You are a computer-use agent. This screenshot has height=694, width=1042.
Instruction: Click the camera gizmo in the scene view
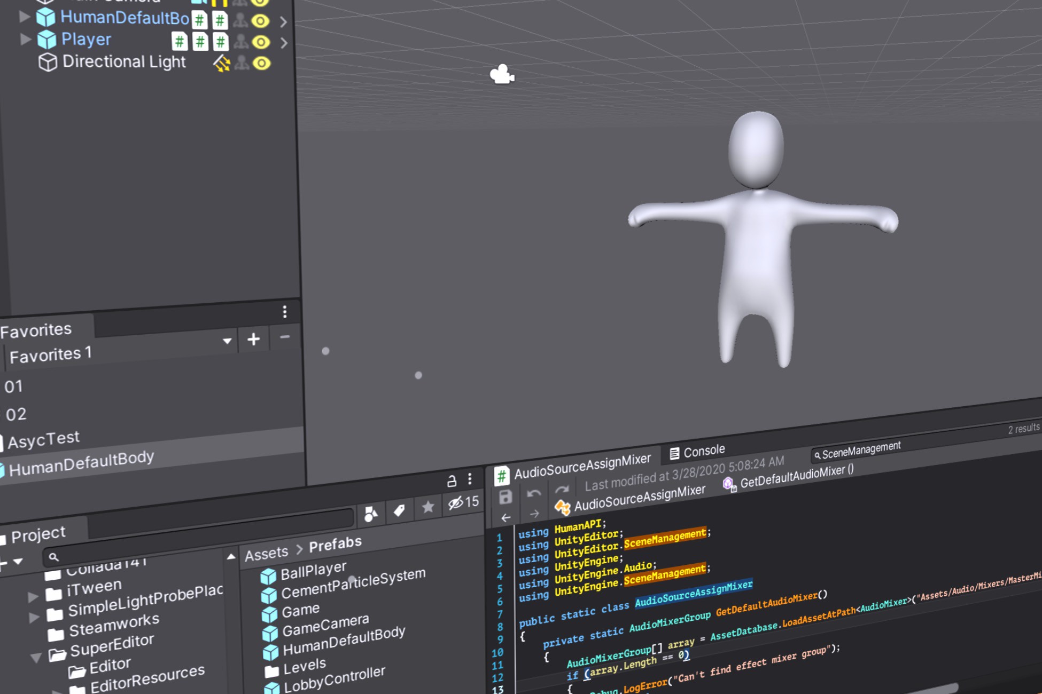click(x=502, y=75)
